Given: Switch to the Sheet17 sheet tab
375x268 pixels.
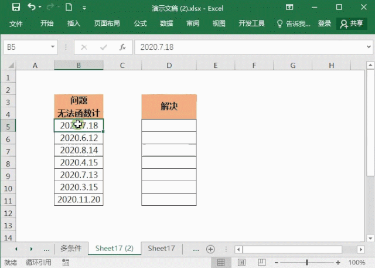Looking at the screenshot, I should pos(161,249).
